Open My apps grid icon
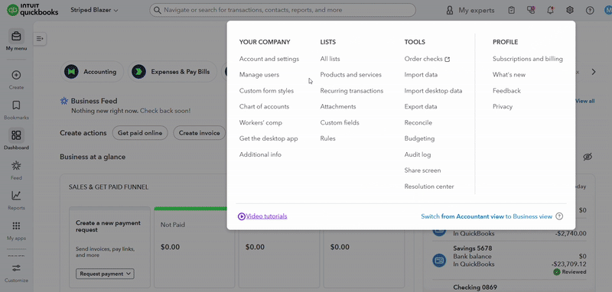Viewport: 612px width, 292px height. [x=16, y=225]
